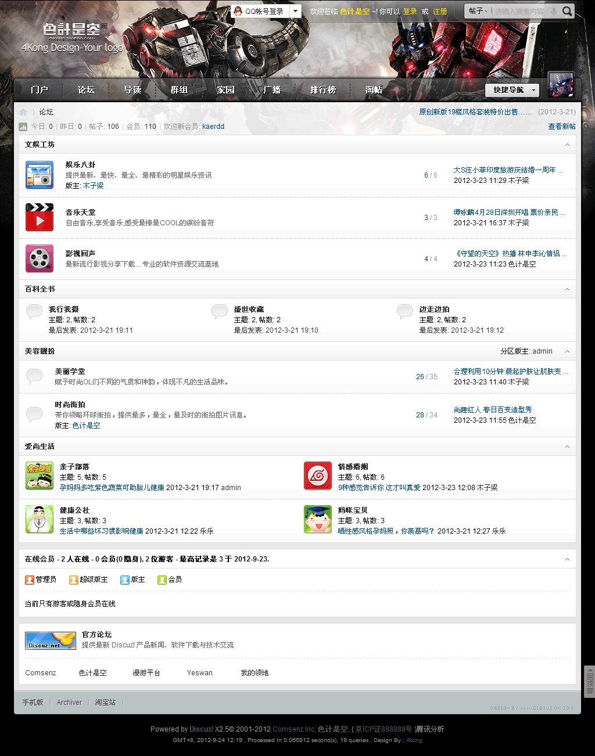Open the 论坛 nav tab
Image resolution: width=595 pixels, height=756 pixels.
(86, 90)
